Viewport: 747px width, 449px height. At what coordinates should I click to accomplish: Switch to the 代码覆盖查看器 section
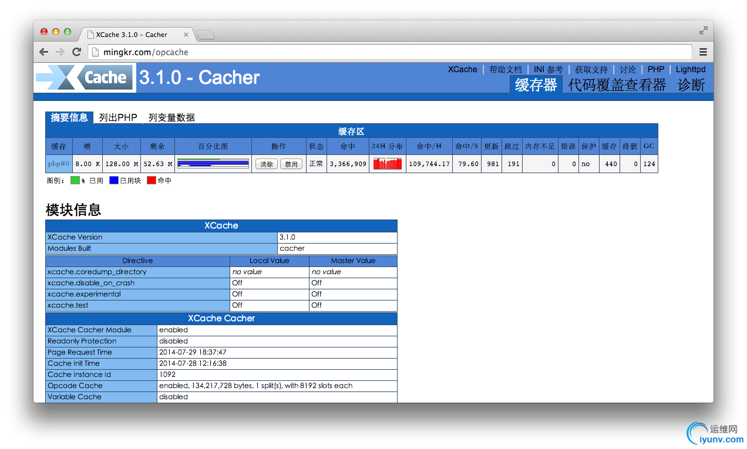tap(617, 85)
